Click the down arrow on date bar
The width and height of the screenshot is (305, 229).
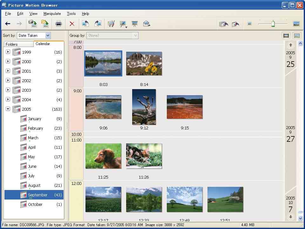point(291,217)
